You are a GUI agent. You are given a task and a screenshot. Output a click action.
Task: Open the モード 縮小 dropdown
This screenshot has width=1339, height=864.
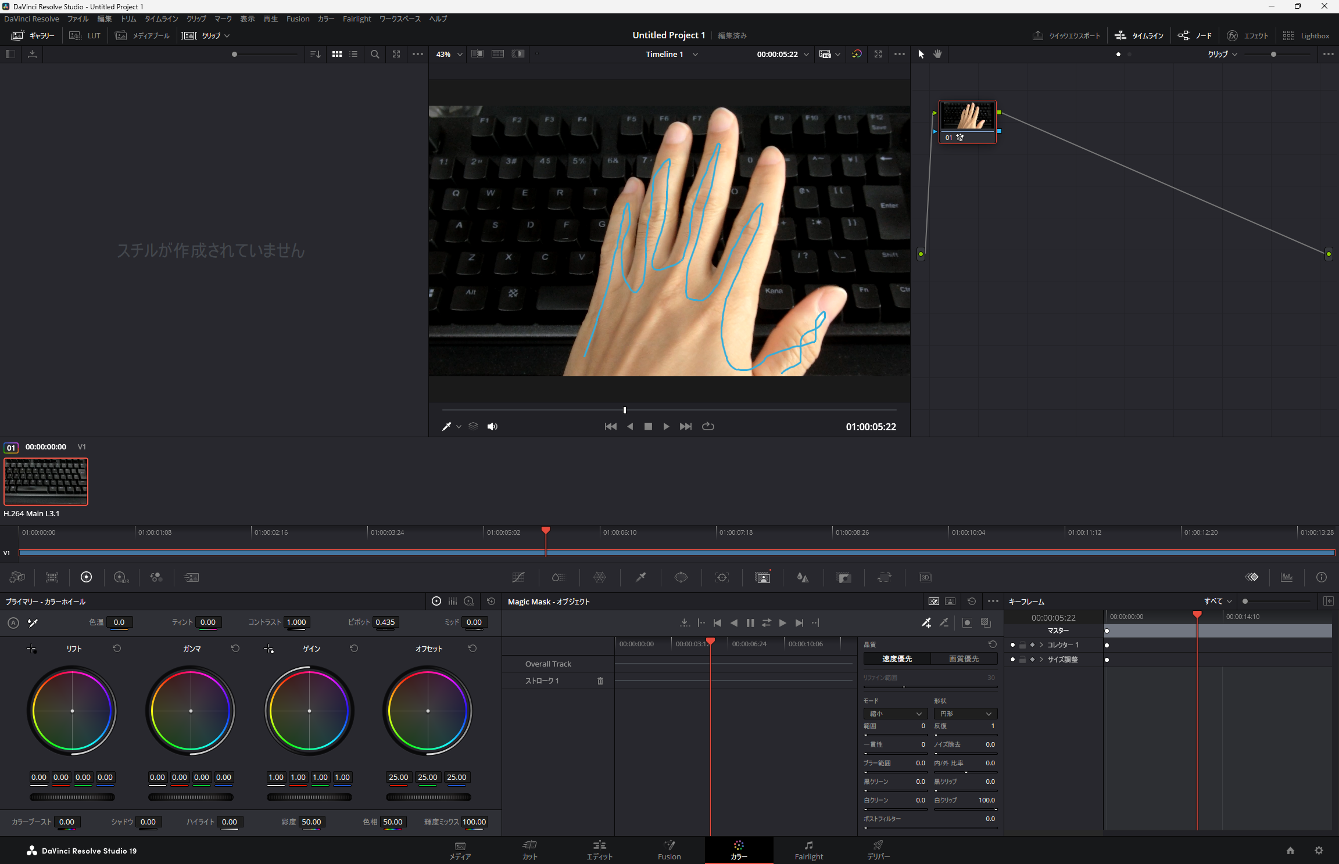tap(895, 714)
